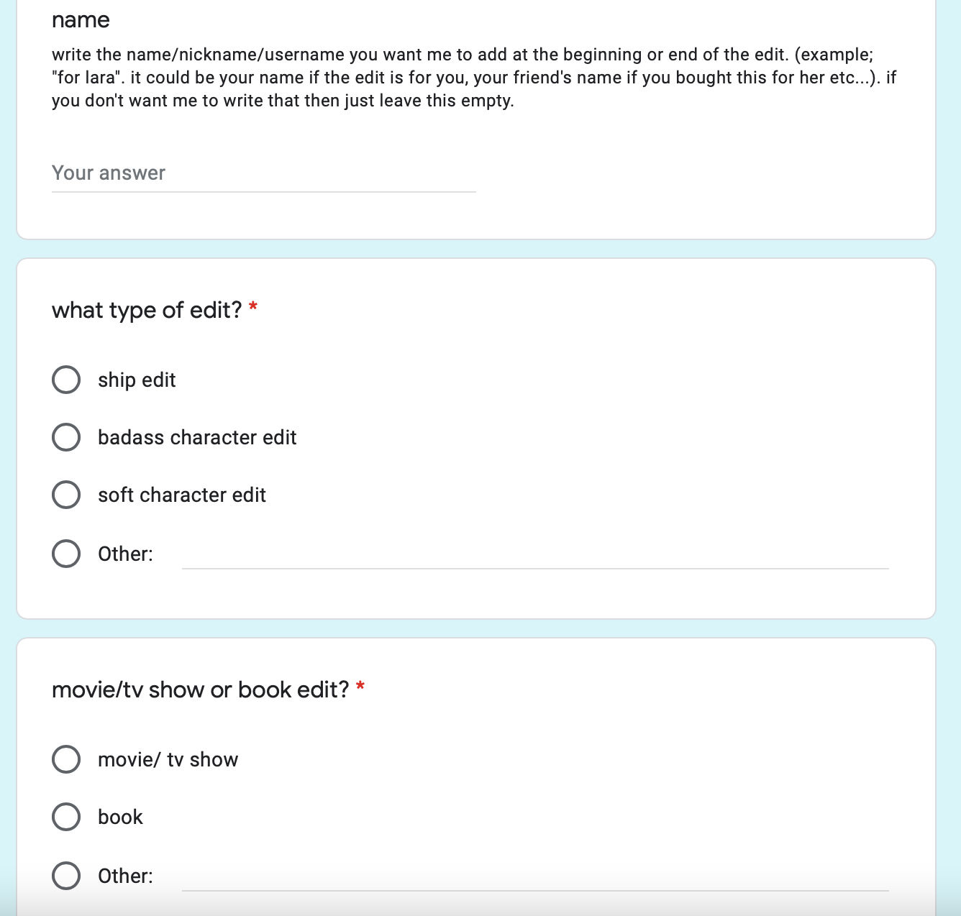Select the 'movie/ tv show' radio circle
Image resolution: width=961 pixels, height=916 pixels.
tap(66, 759)
